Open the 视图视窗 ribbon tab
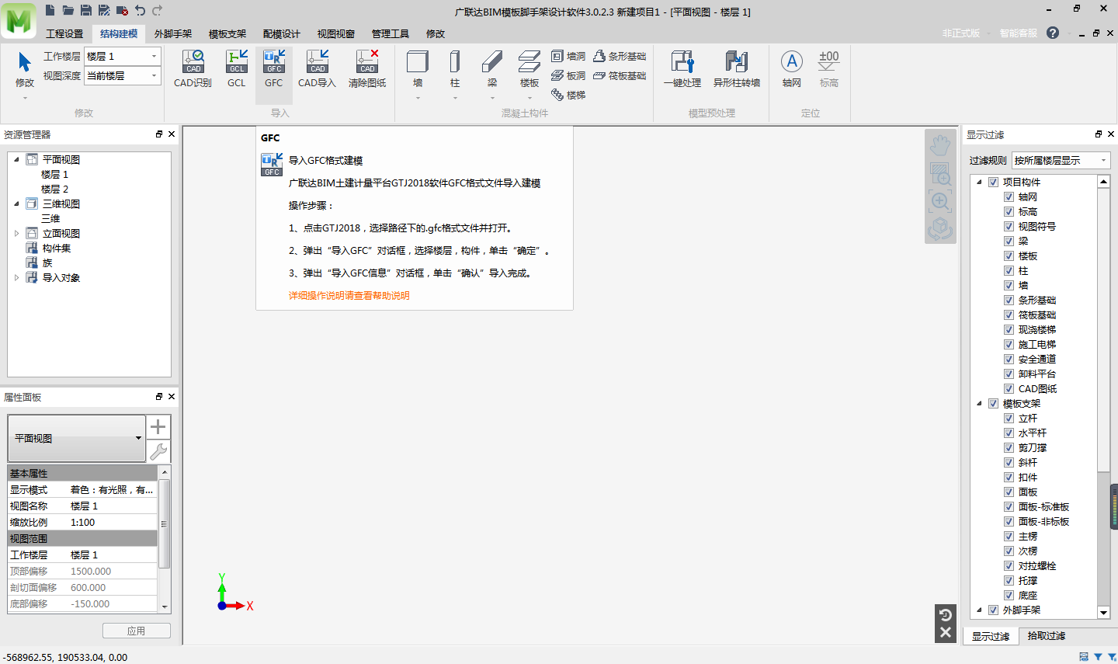This screenshot has width=1118, height=664. (x=336, y=33)
